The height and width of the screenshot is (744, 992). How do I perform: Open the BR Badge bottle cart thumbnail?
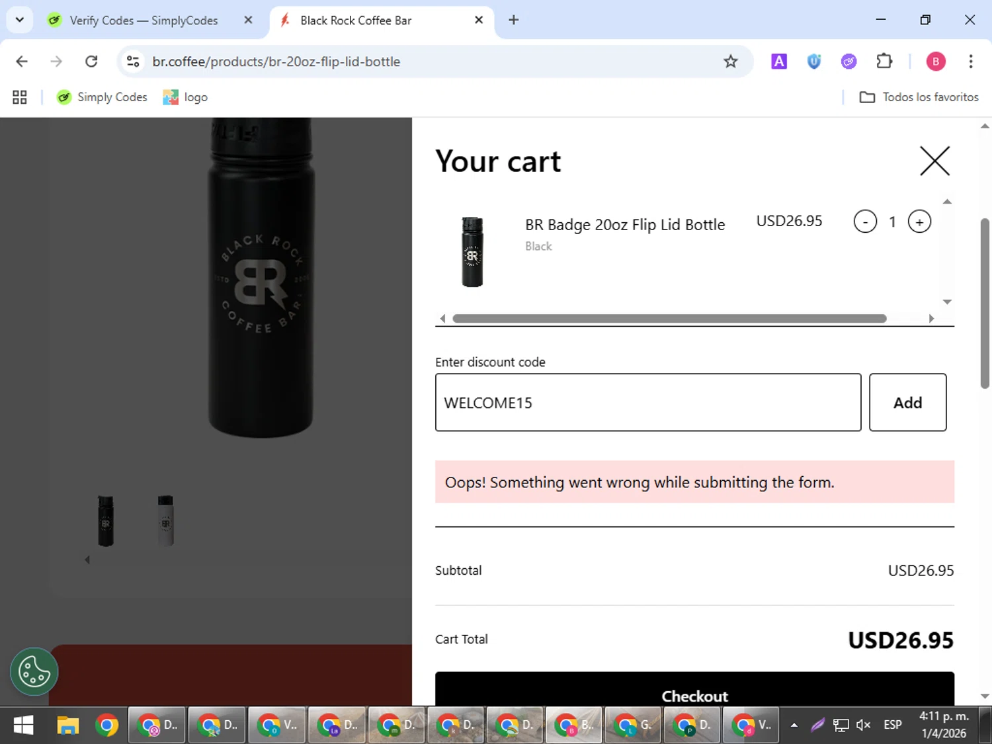472,252
